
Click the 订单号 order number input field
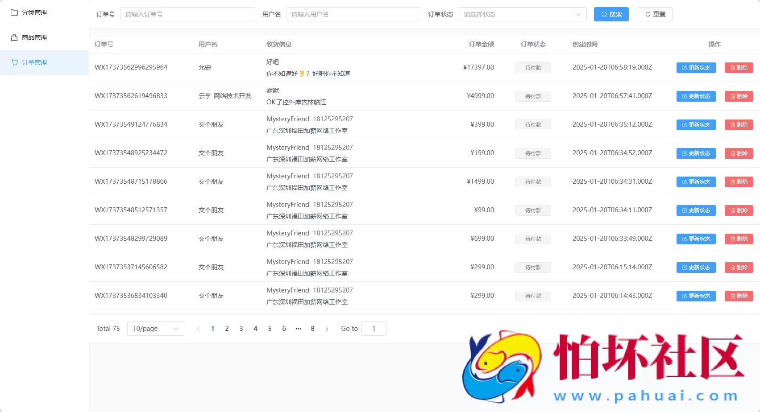(x=187, y=14)
